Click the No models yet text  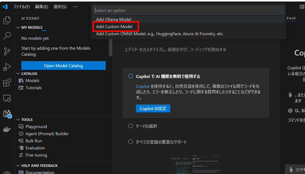pos(35,38)
